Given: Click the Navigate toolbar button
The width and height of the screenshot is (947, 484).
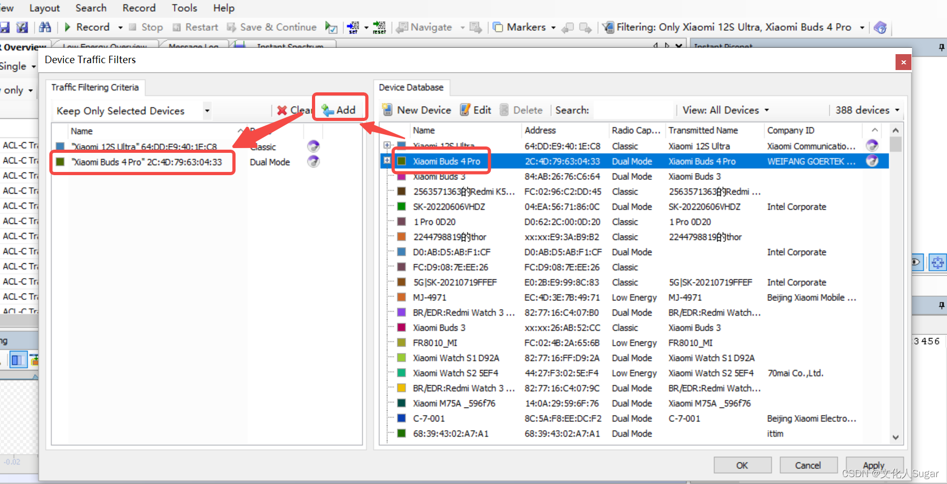Looking at the screenshot, I should 425,27.
